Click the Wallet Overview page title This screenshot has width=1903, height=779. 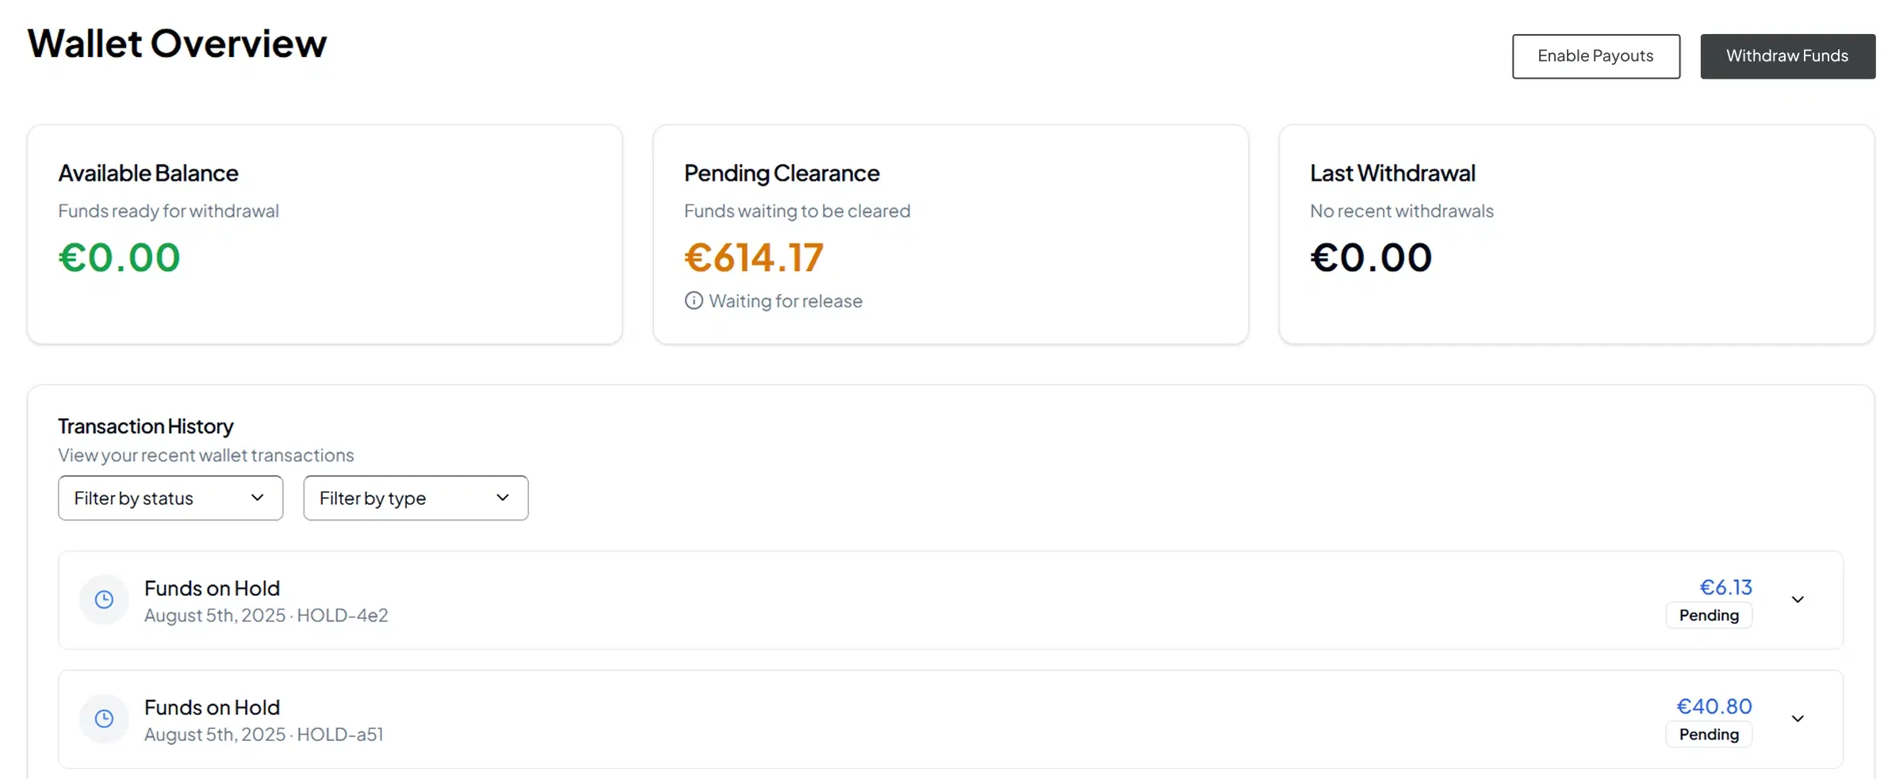click(176, 44)
